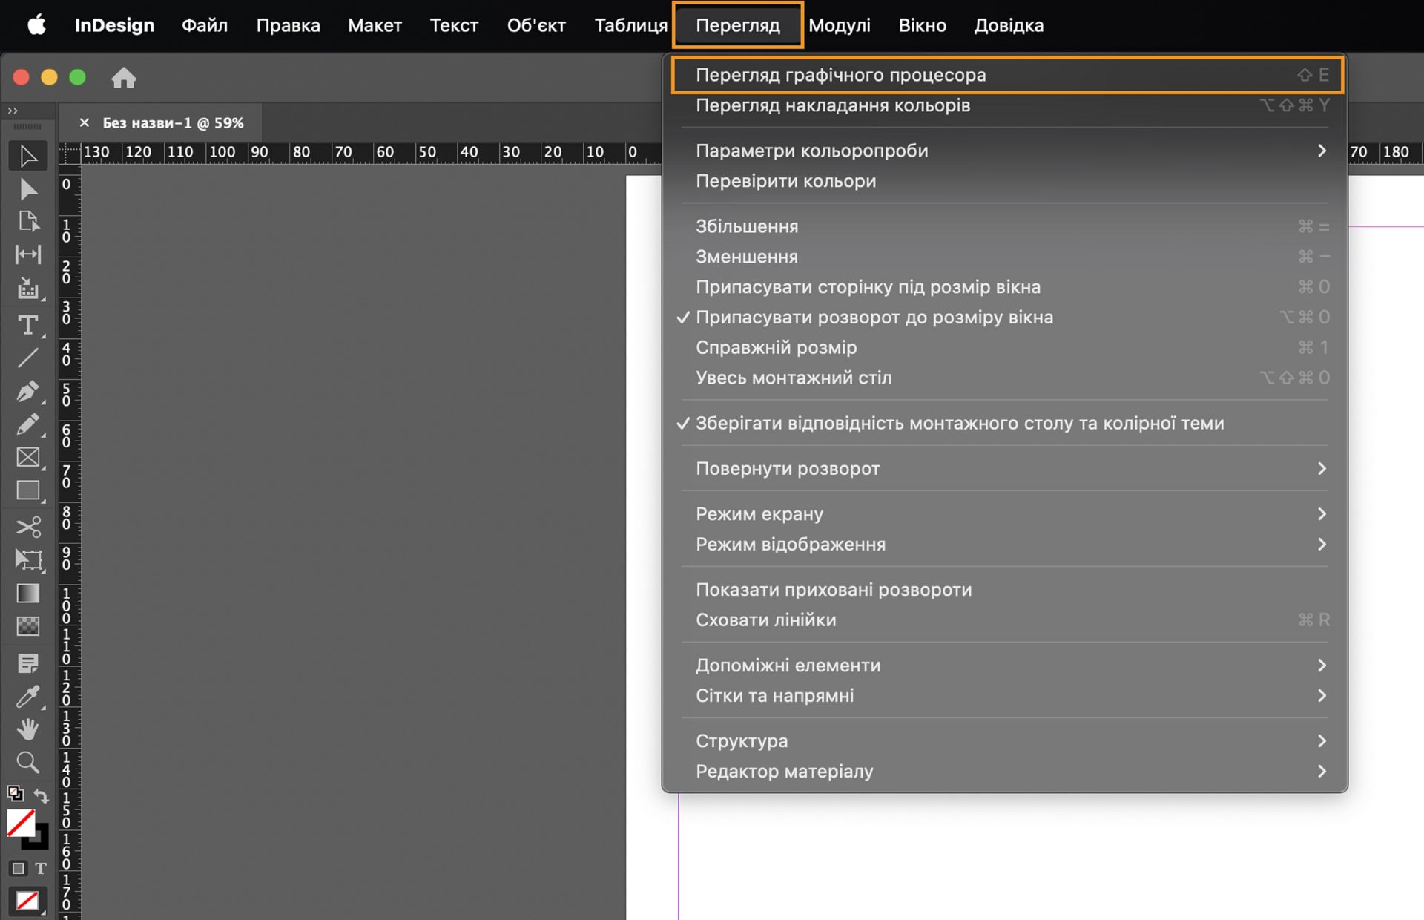Enable Перегляд накладання кольорів
Viewport: 1424px width, 920px height.
point(832,105)
